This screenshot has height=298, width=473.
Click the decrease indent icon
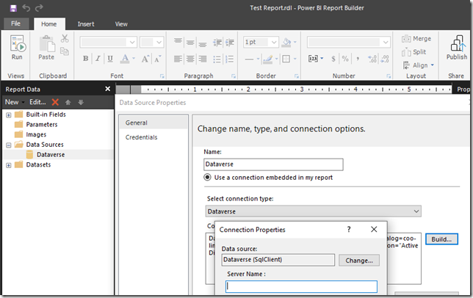pos(217,43)
